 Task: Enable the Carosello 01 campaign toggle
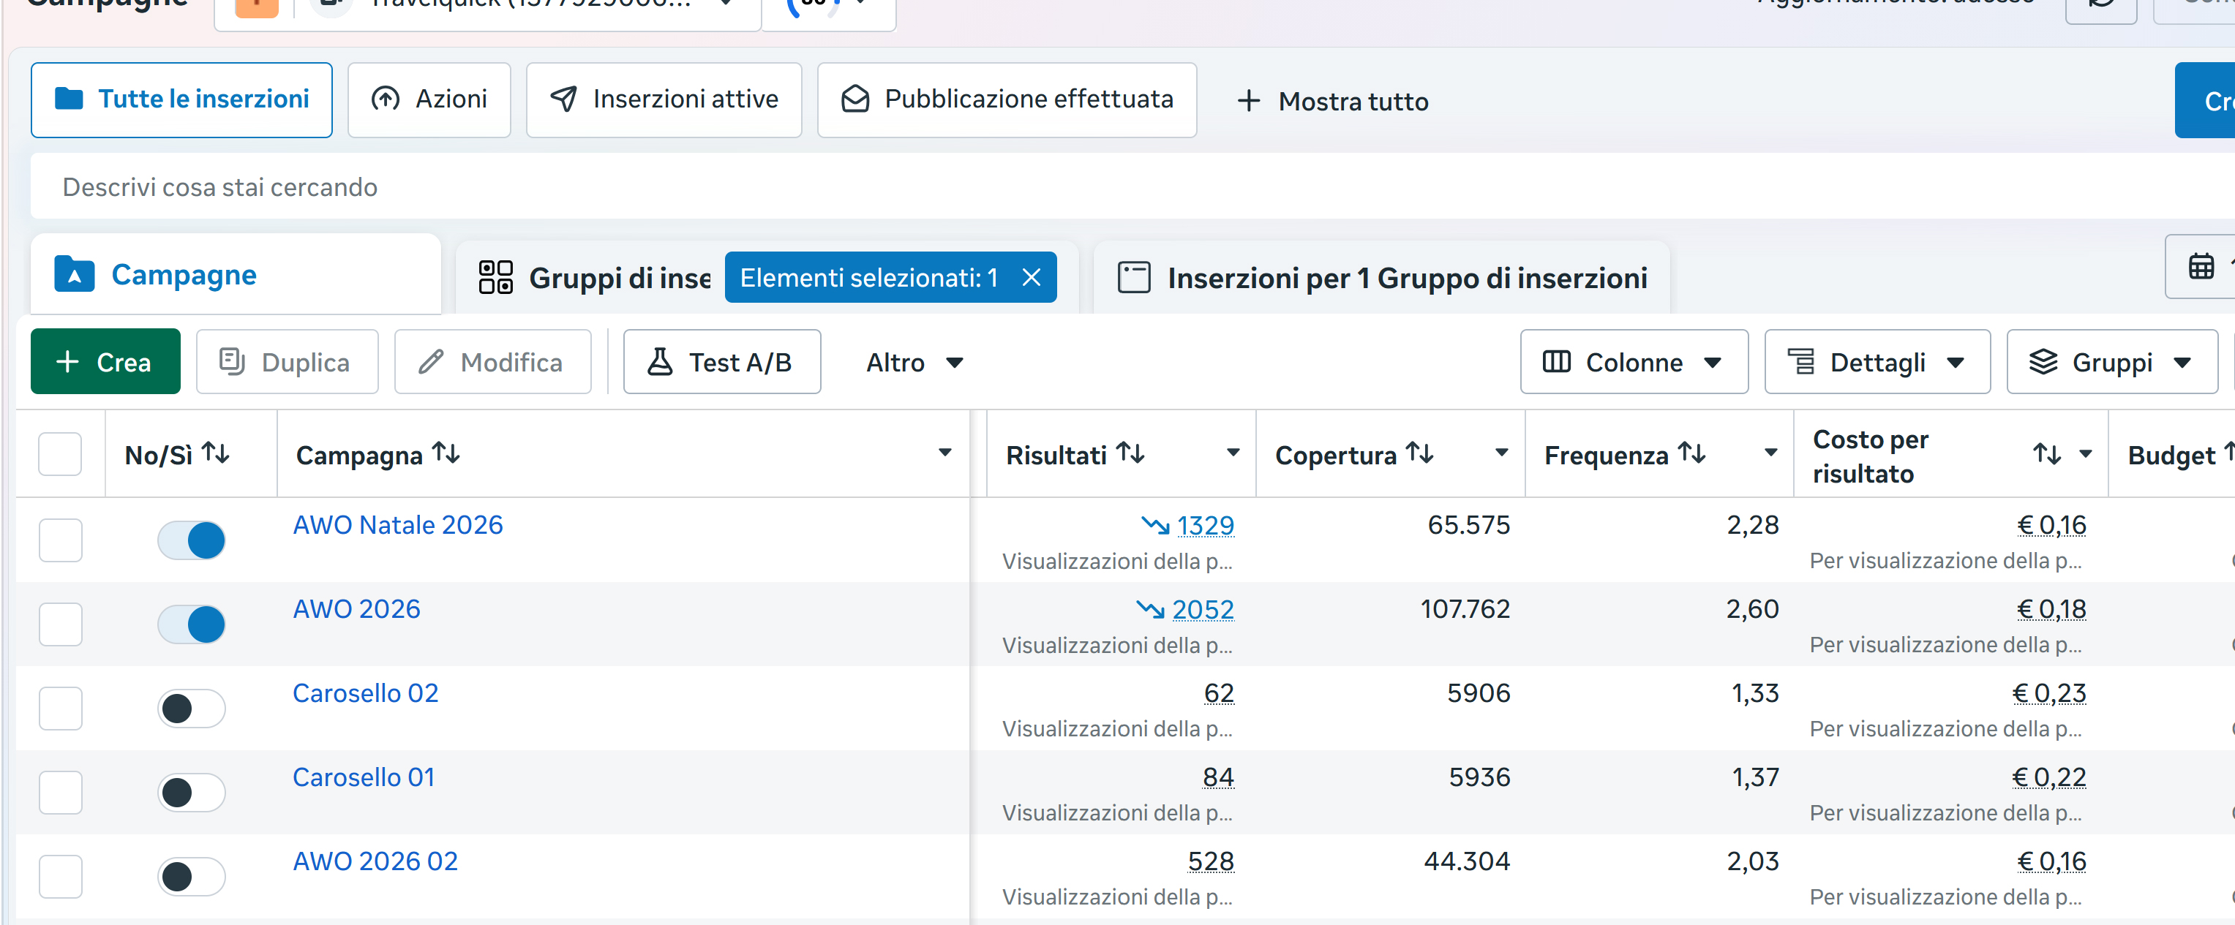(191, 793)
